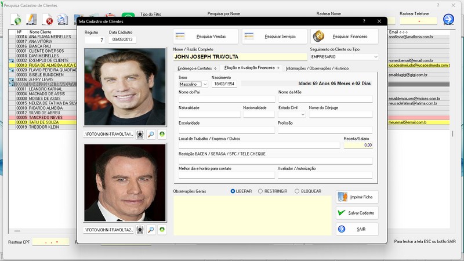The height and width of the screenshot is (261, 464).
Task: Click the blue arrow icon beside Rastrear Telefone
Action: click(x=448, y=19)
